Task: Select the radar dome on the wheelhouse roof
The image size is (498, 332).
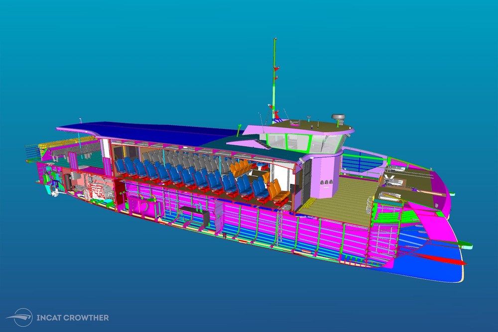Action: [338, 115]
